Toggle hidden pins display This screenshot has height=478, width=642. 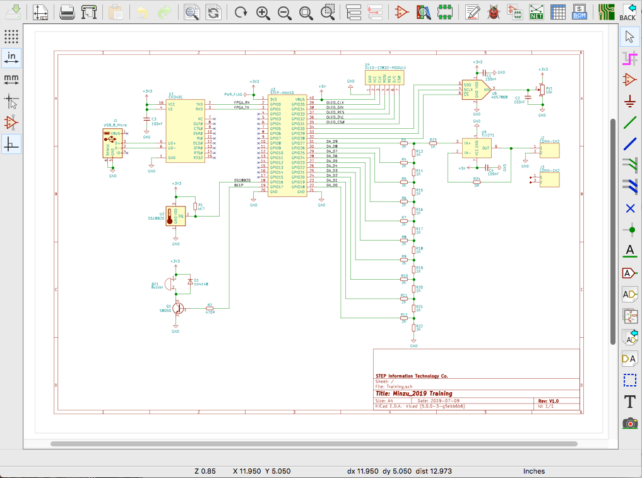pos(11,122)
